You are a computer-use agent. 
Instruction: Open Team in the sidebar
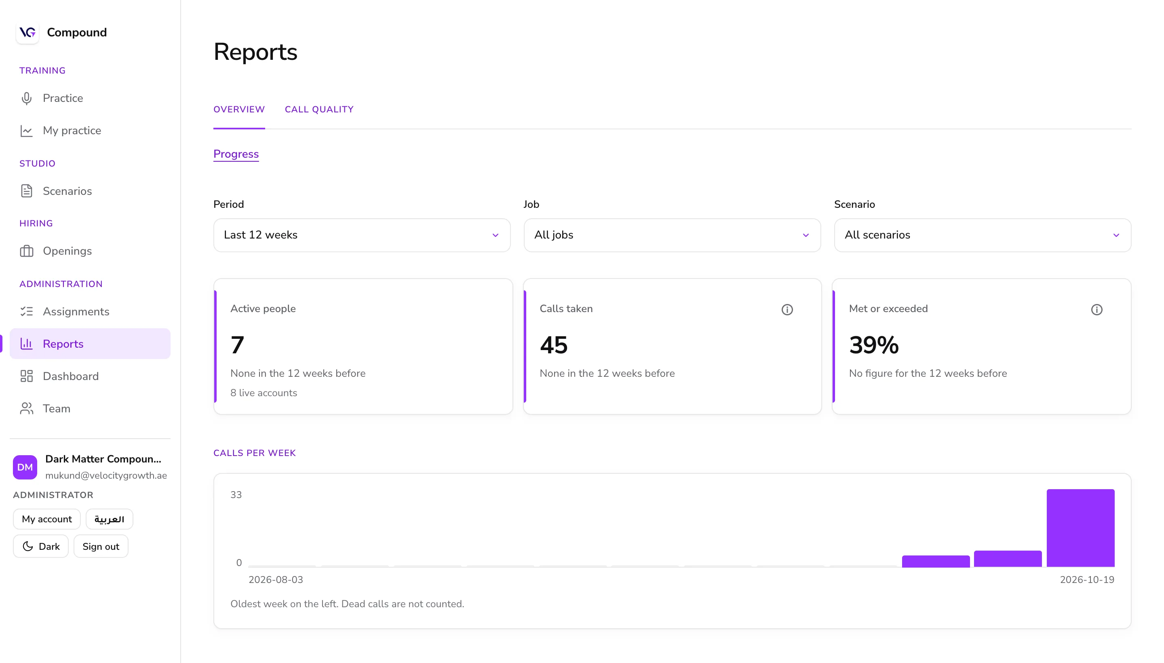[x=90, y=408]
